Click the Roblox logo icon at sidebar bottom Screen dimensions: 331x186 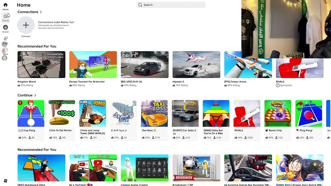pos(5,181)
